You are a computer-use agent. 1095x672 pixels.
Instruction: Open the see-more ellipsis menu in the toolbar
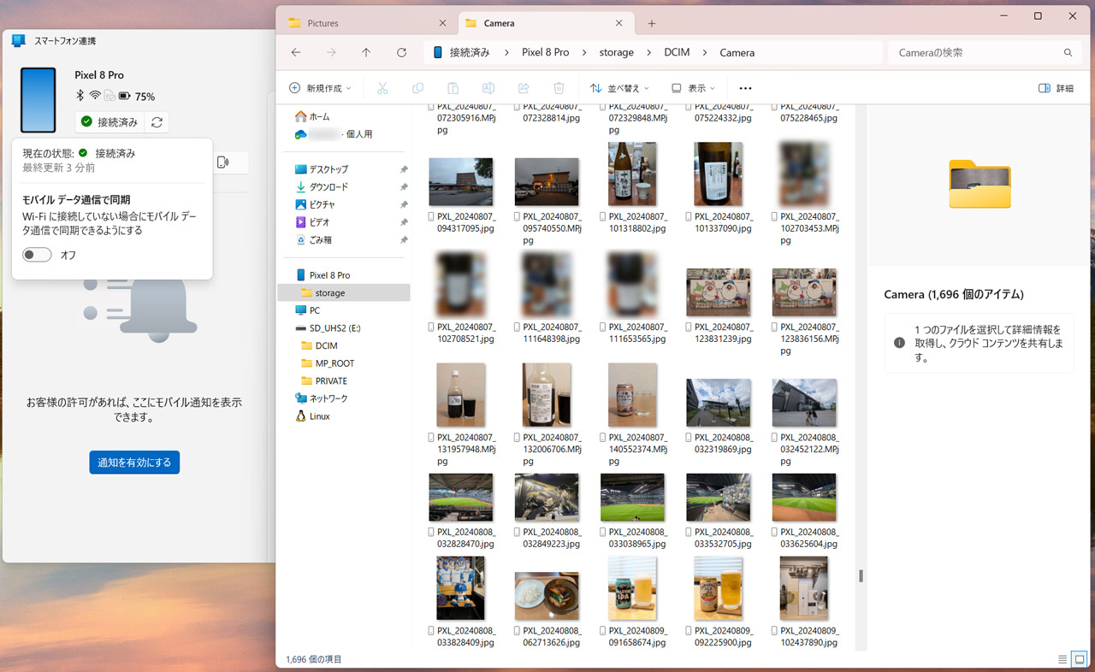[x=745, y=88]
